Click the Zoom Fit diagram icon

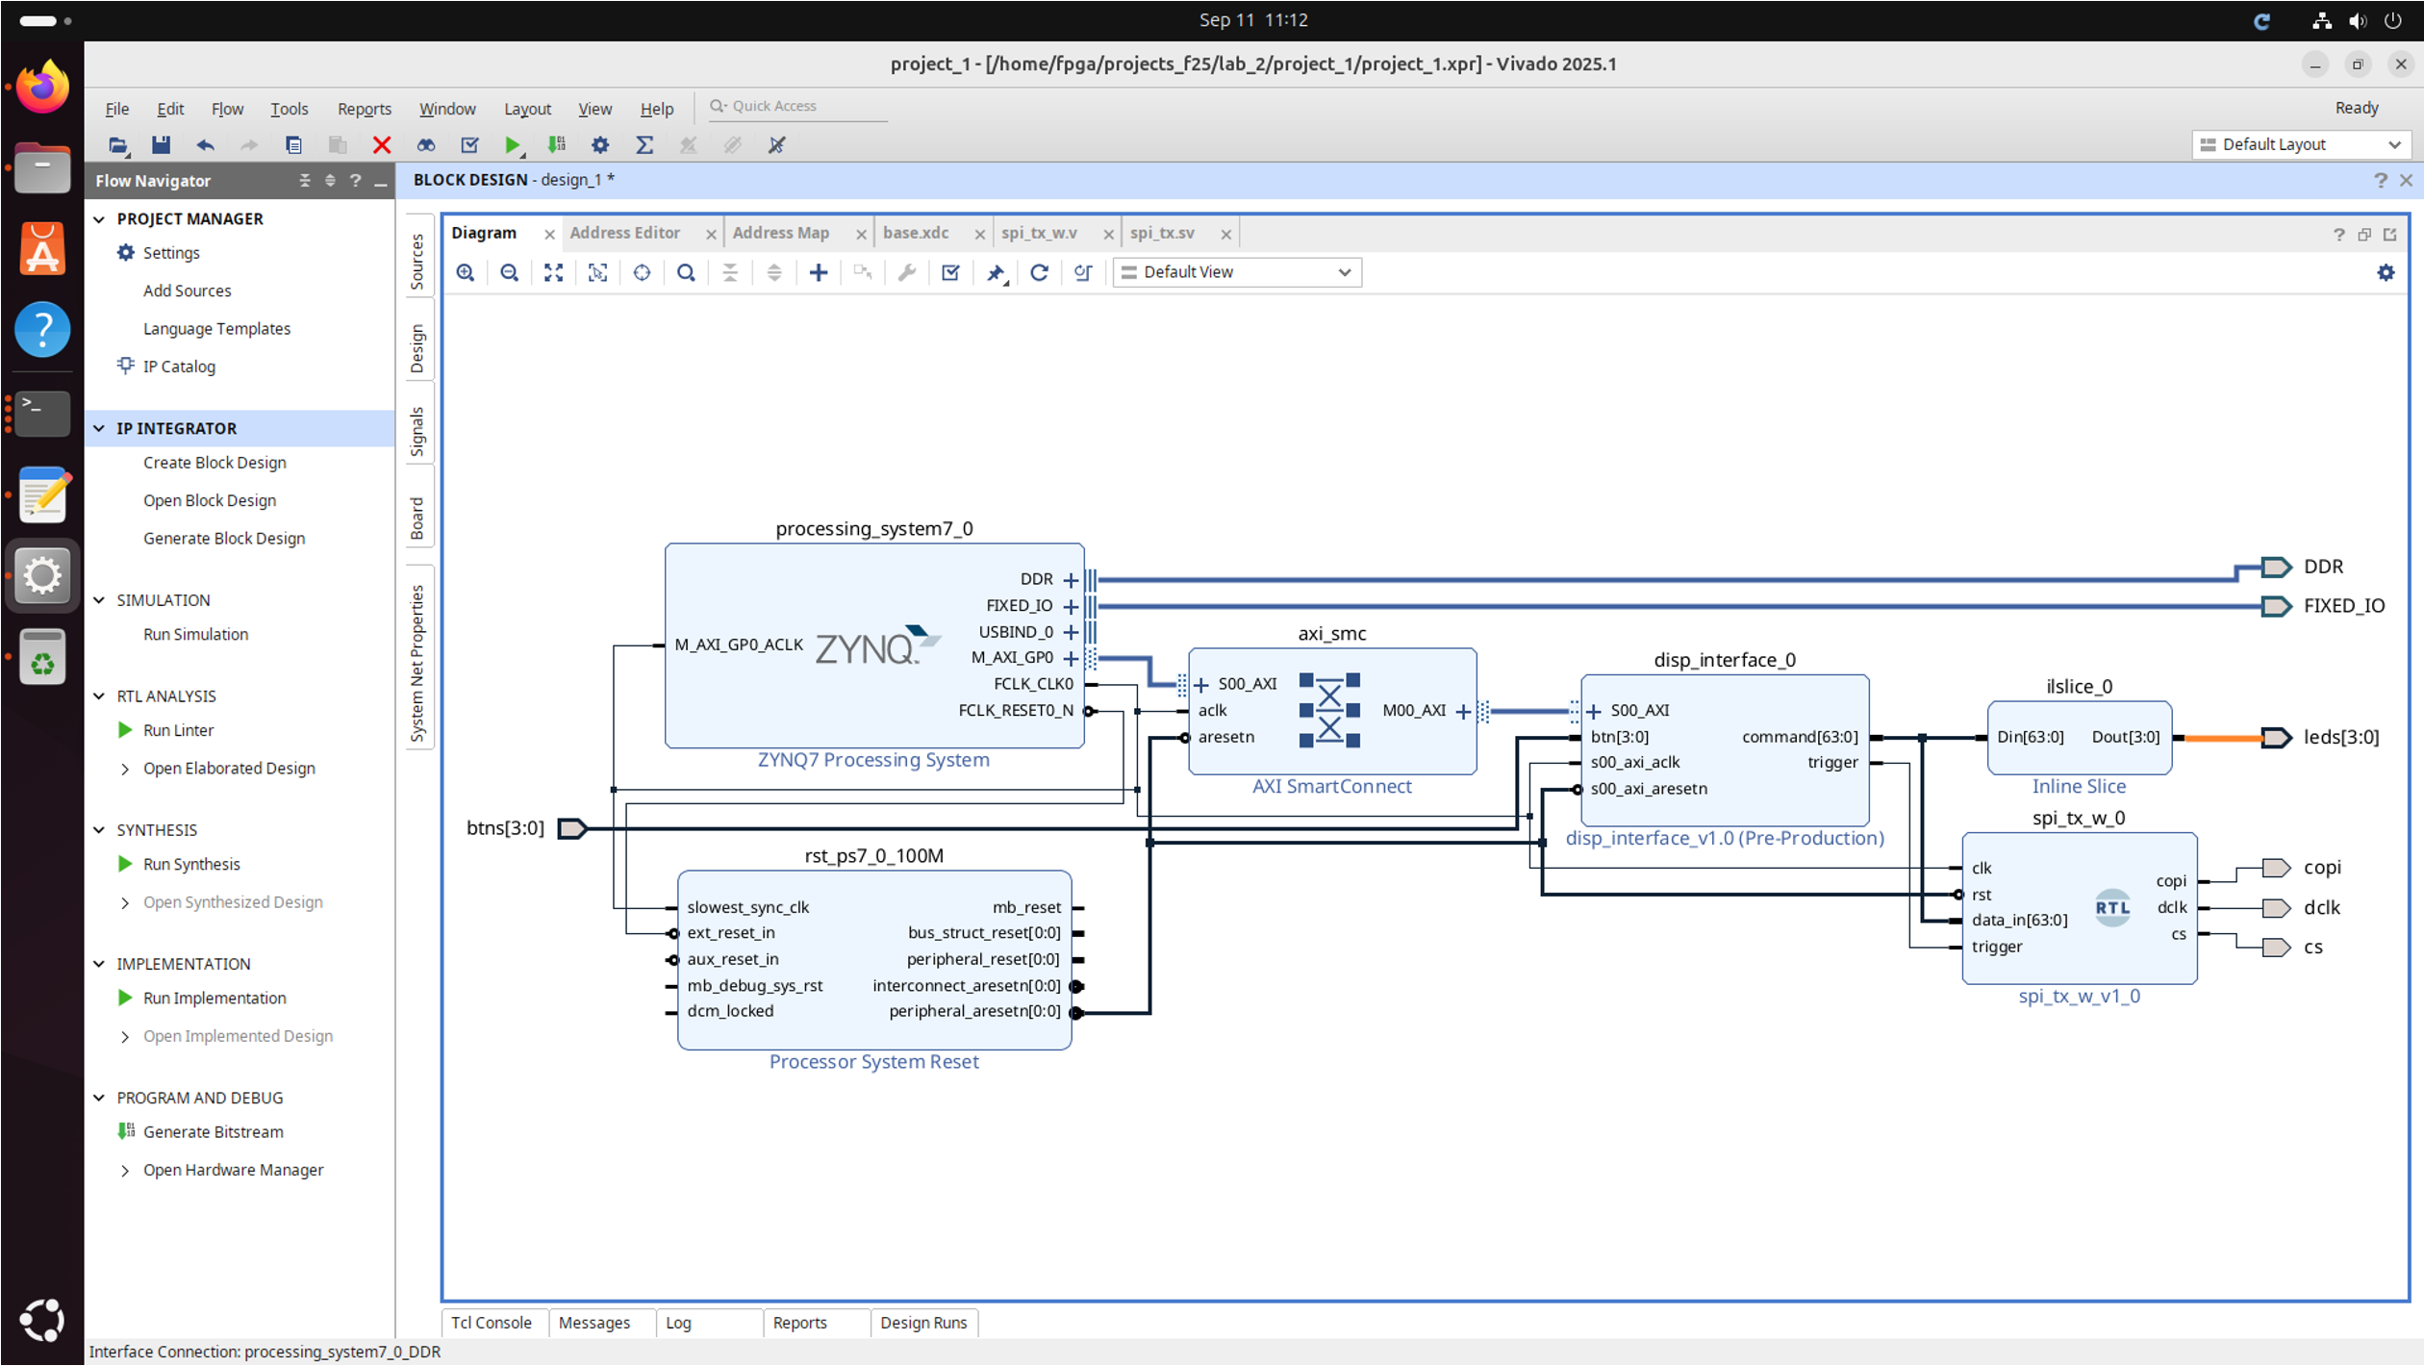[553, 272]
